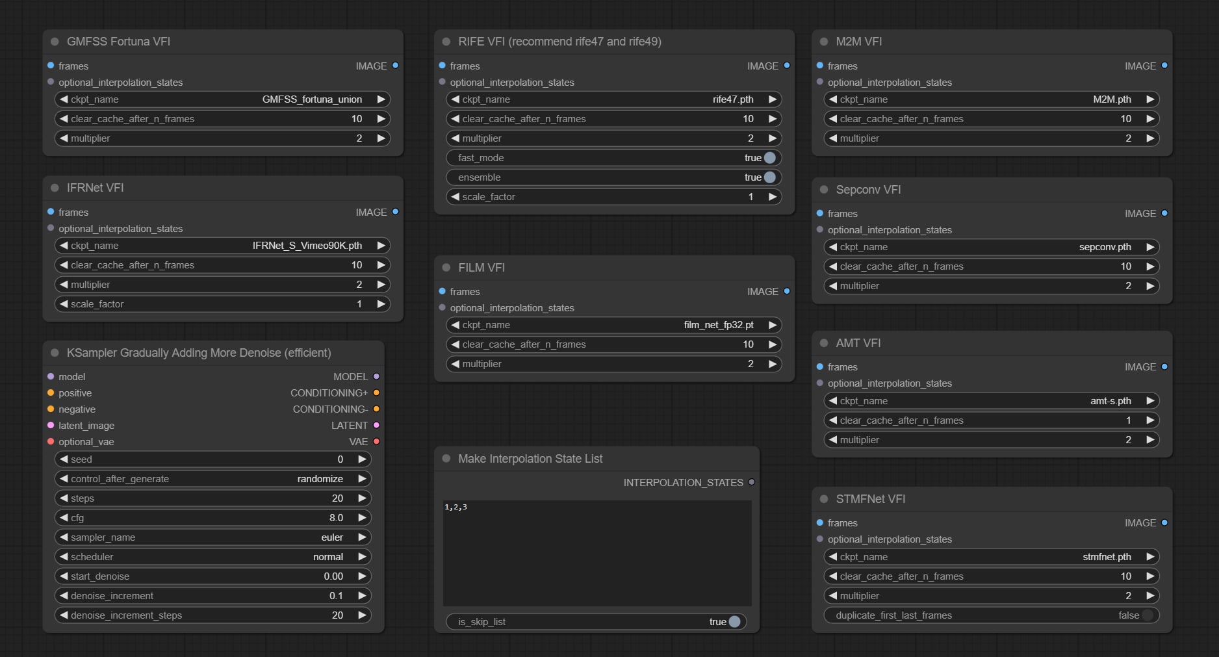Open the sampler_name euler selector
This screenshot has height=657, width=1219.
(213, 537)
